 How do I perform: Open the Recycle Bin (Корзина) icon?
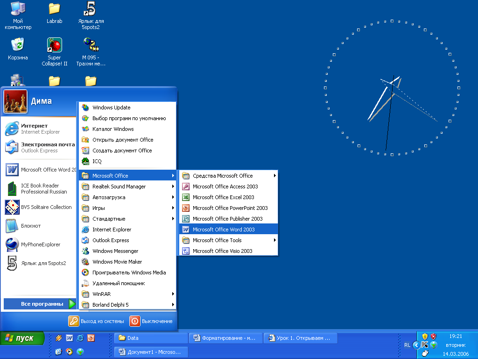coord(18,49)
